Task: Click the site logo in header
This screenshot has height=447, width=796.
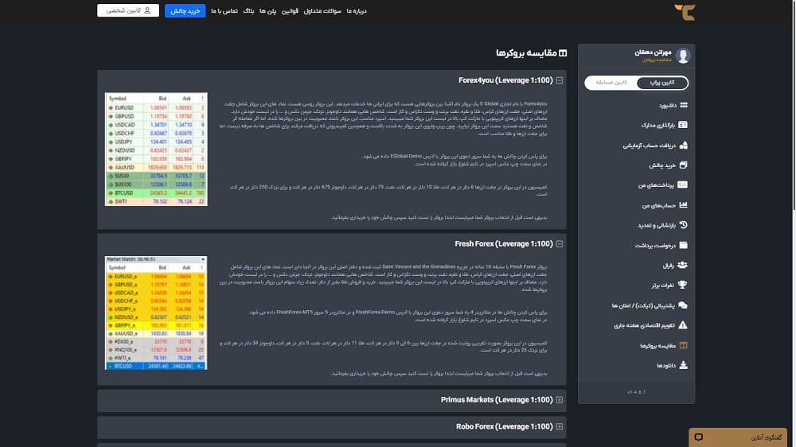Action: click(685, 11)
